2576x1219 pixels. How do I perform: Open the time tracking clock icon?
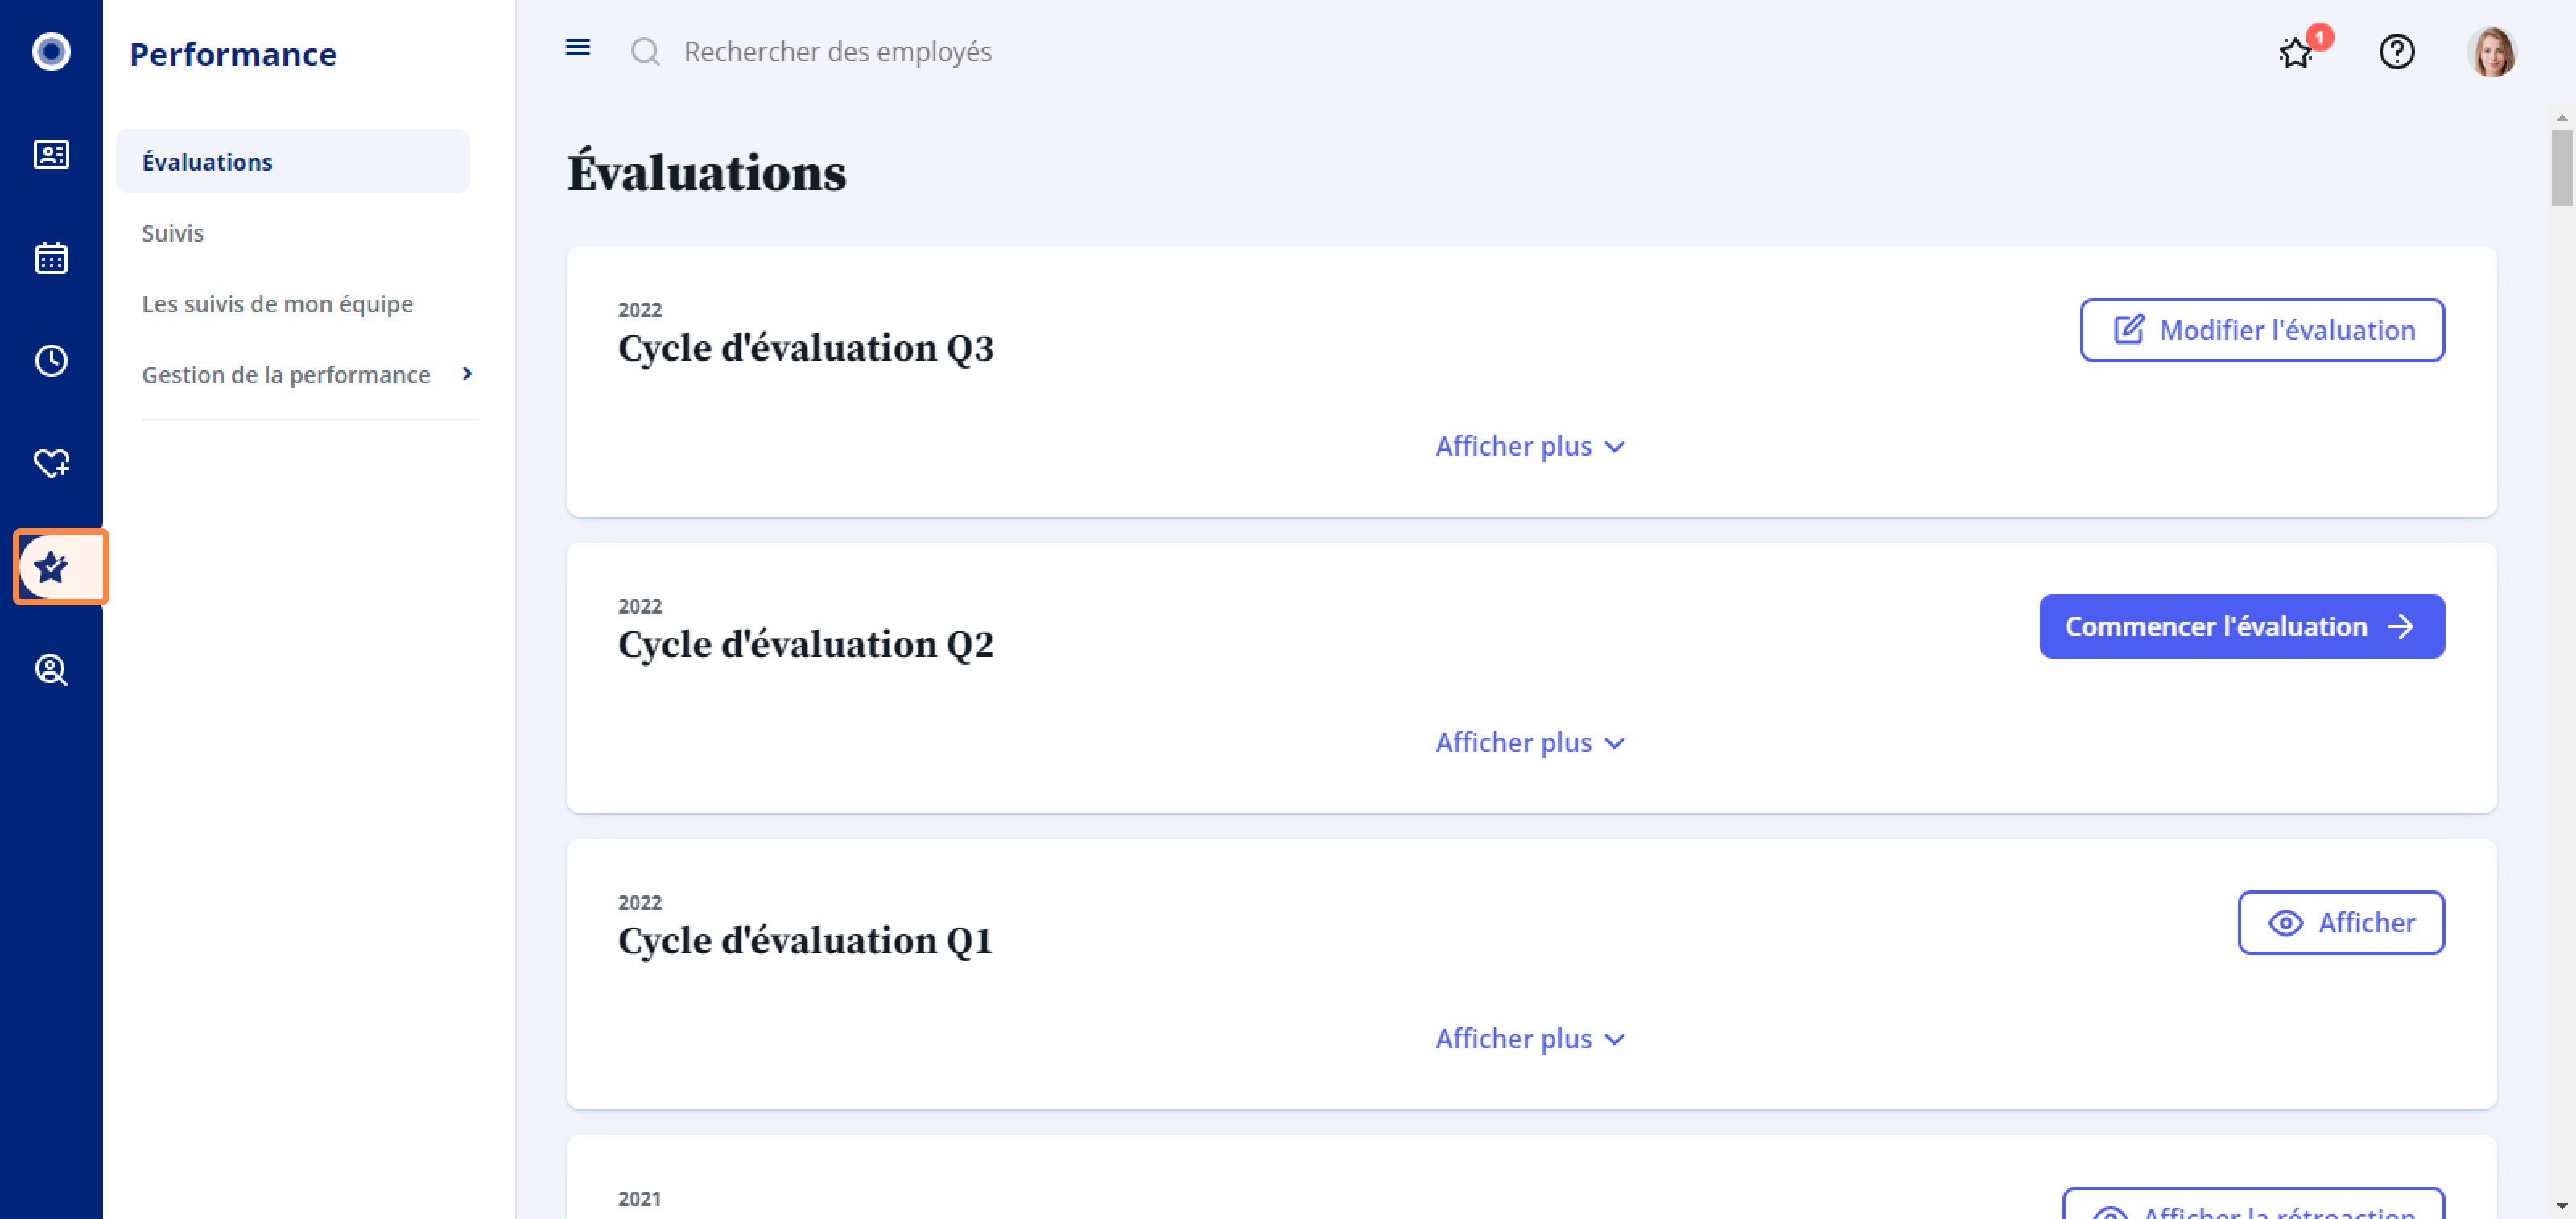pos(51,361)
